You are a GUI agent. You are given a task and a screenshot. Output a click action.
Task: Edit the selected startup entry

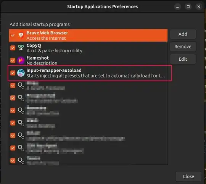tap(183, 59)
